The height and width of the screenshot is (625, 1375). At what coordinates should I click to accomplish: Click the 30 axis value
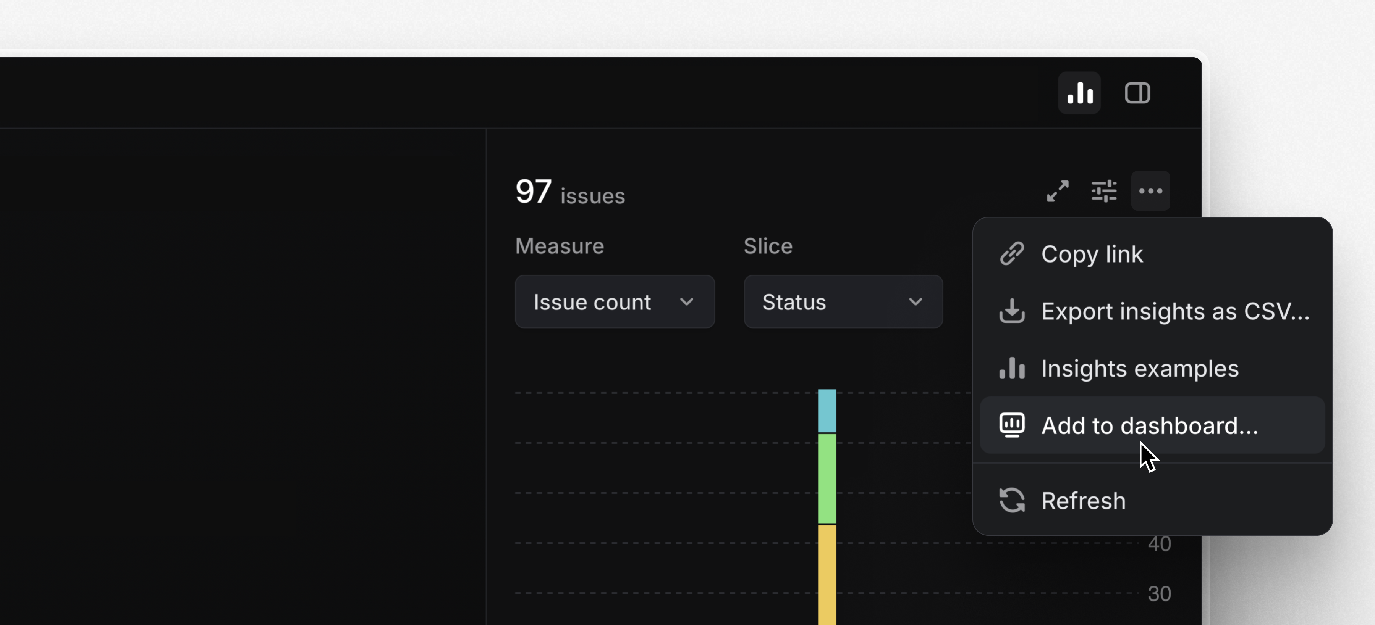(1159, 594)
